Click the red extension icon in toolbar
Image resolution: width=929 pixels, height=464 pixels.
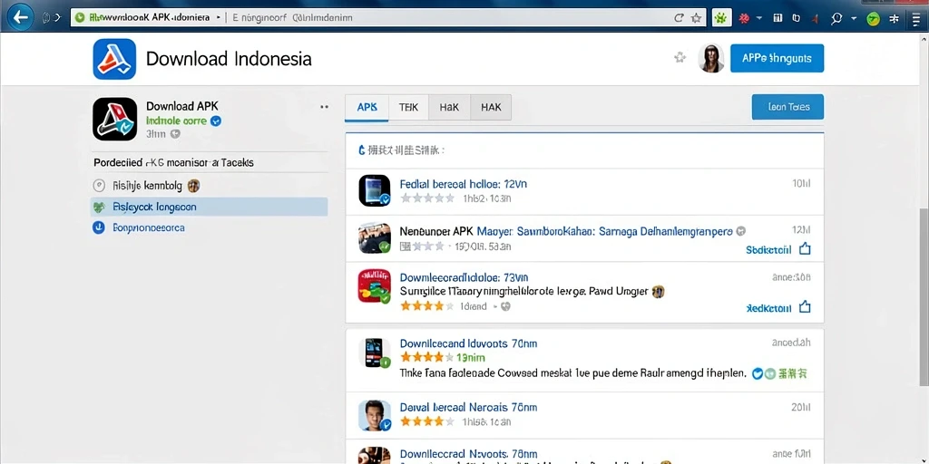click(744, 18)
